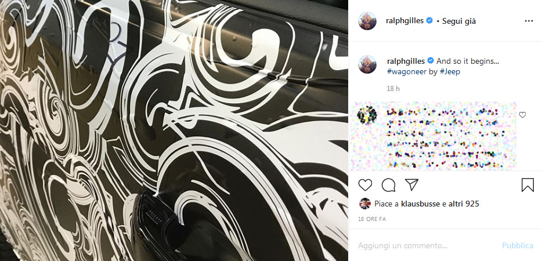Open the three-dots more options menu

pyautogui.click(x=529, y=21)
